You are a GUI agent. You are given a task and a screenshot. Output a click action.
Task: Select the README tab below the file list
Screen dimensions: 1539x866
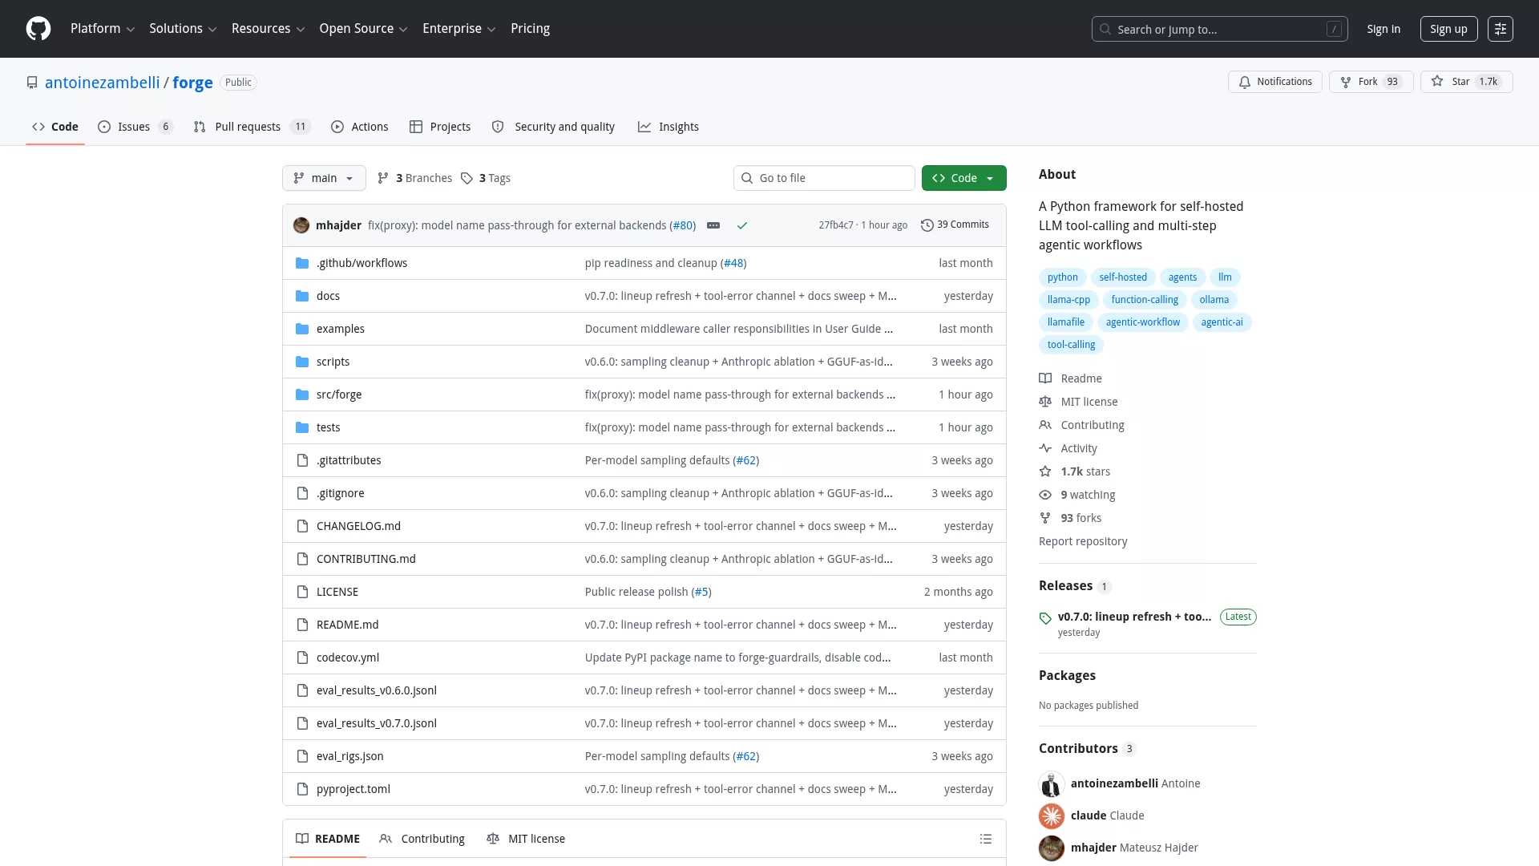[328, 839]
